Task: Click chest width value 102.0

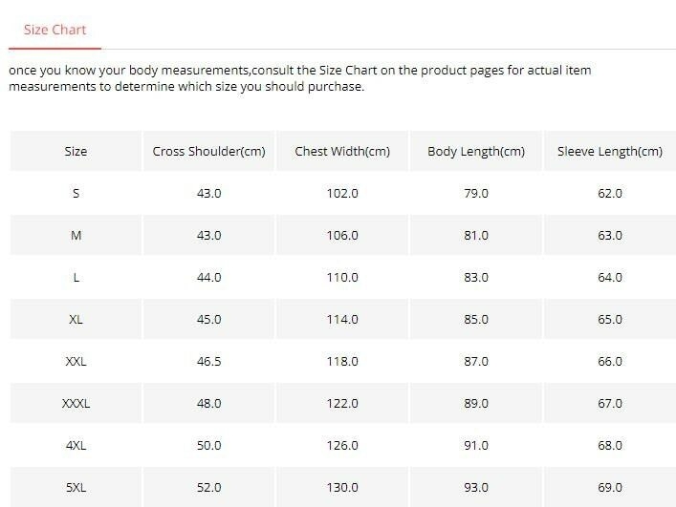Action: point(342,194)
